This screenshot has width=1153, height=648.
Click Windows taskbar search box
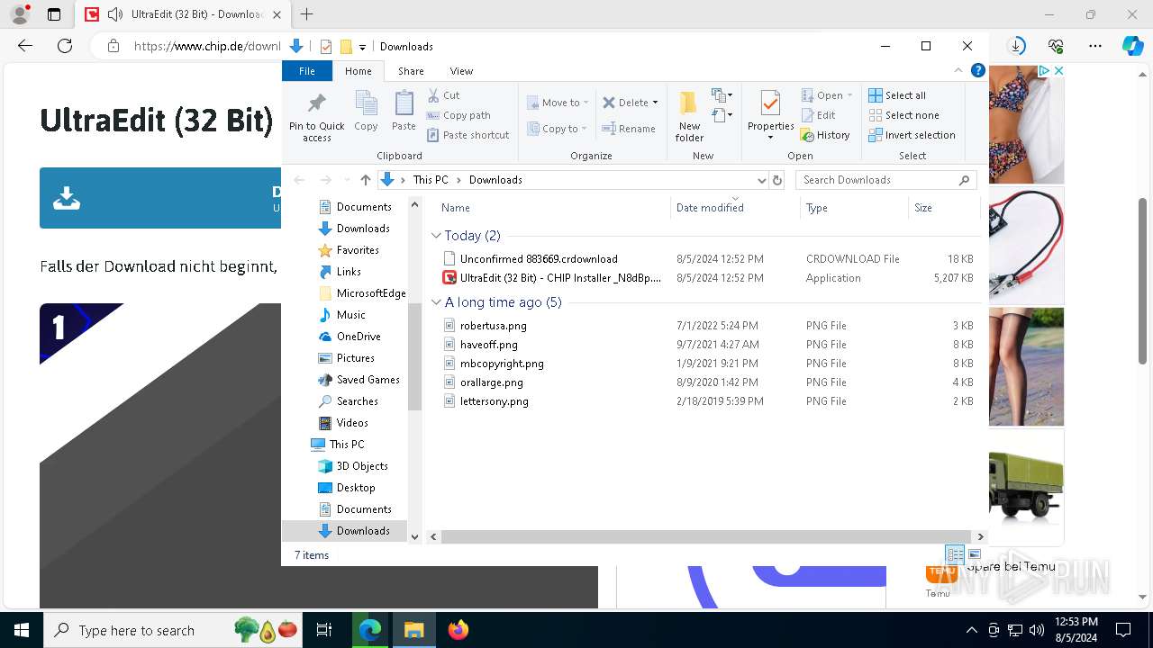174,630
